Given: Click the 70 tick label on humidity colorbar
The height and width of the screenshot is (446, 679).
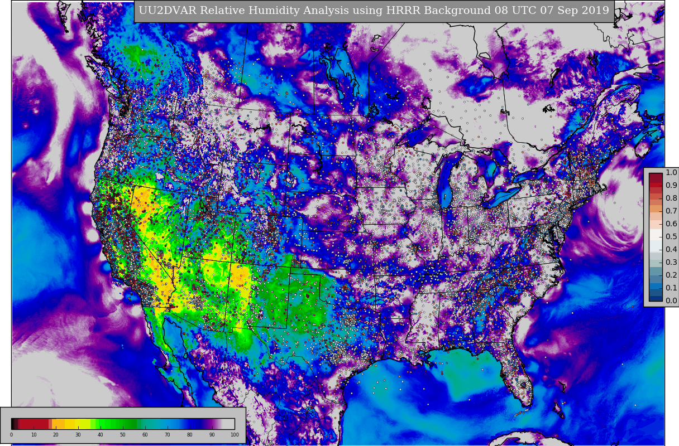Looking at the screenshot, I should (168, 435).
